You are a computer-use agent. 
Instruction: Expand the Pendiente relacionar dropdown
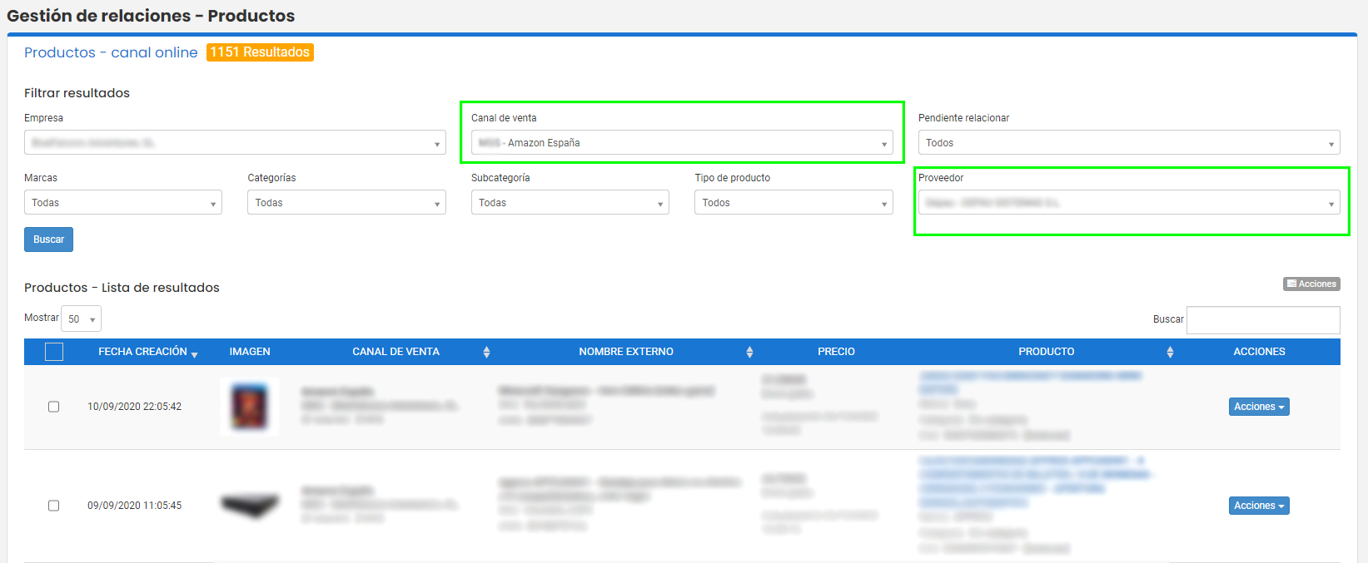1129,143
